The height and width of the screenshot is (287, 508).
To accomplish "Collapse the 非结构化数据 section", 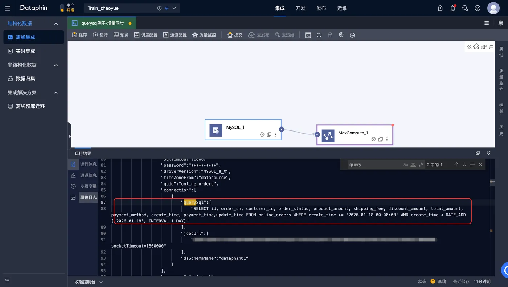I will (56, 65).
